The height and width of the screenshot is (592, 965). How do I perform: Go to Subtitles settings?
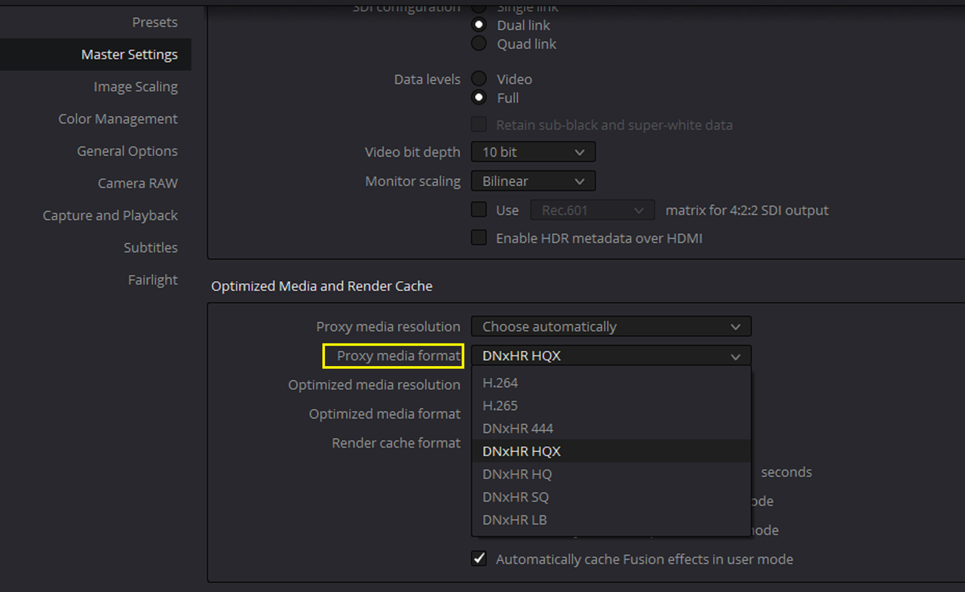[151, 247]
